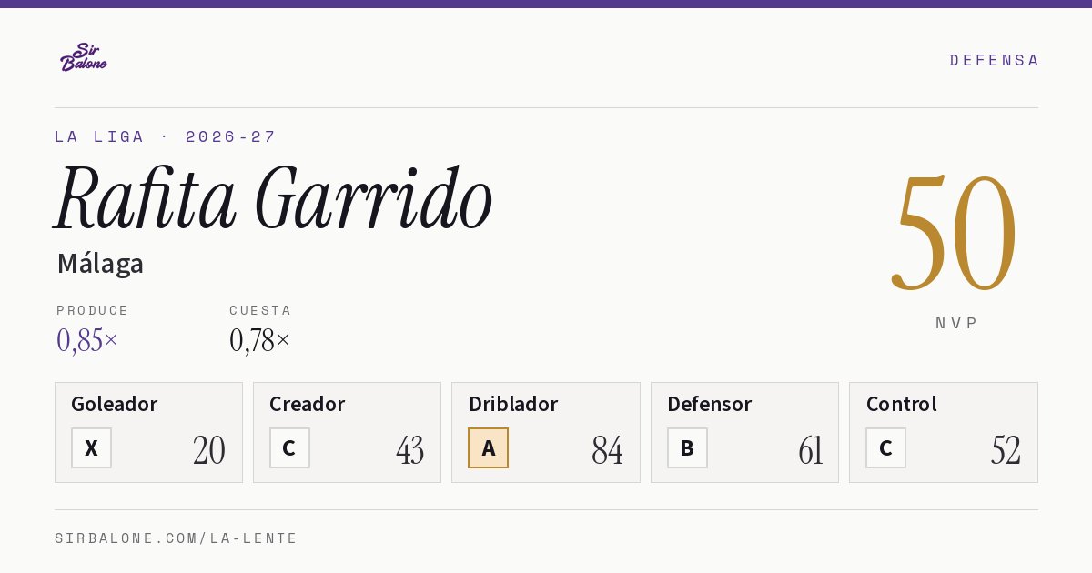Select the Goleador score 20
The height and width of the screenshot is (573, 1092).
click(208, 450)
